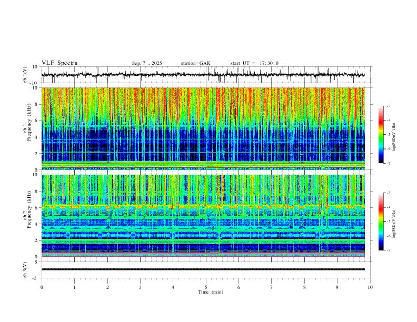Click the "-5" tick on ch.3(V) axis
This screenshot has width=417, height=322.
click(x=36, y=278)
